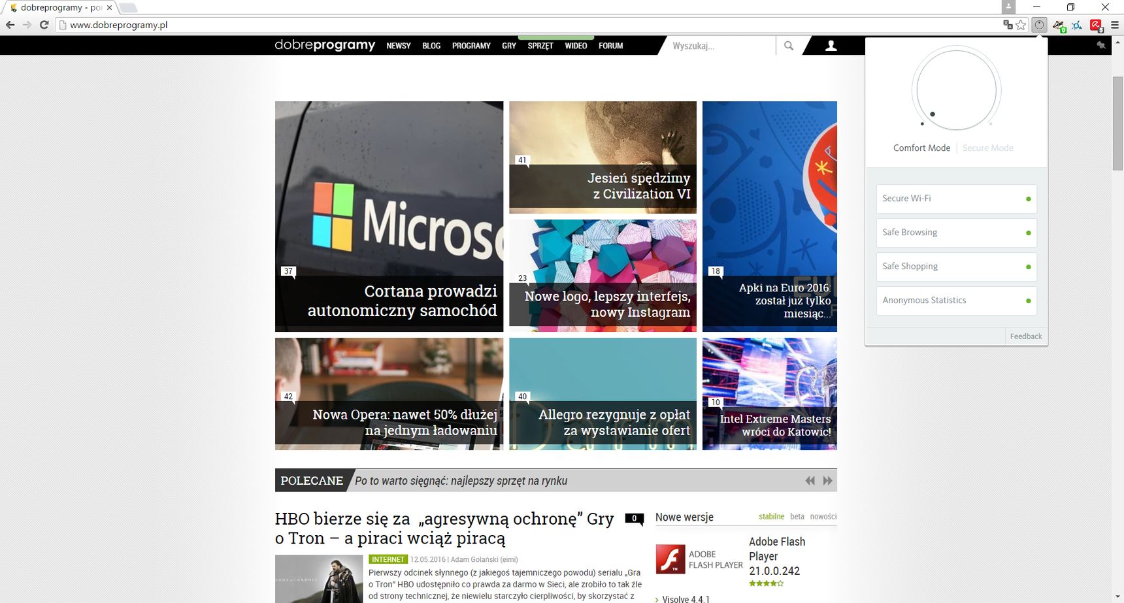
Task: Click the Game of Thrones article thumbnail
Action: point(319,579)
